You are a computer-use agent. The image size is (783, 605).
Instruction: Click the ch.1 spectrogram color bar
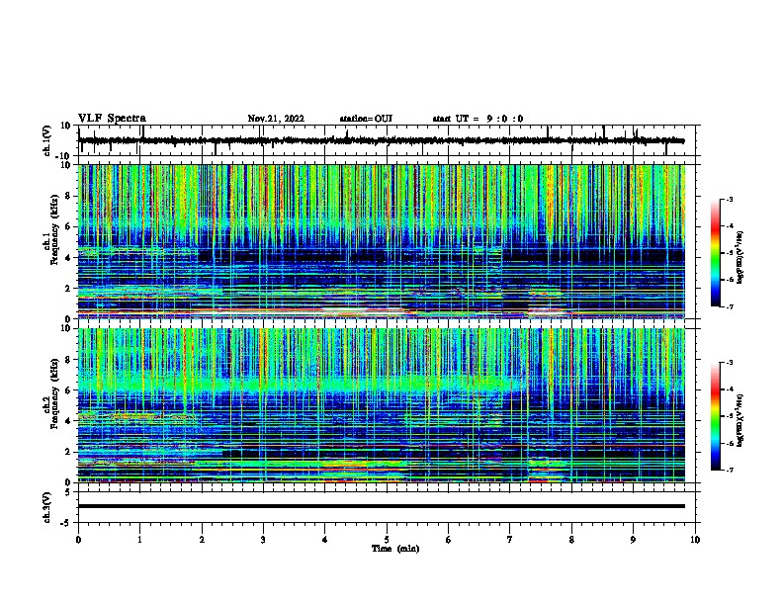(x=715, y=253)
